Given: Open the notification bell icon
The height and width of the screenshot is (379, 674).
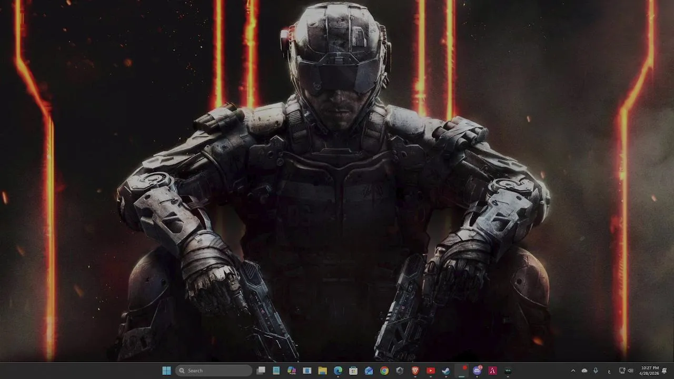Looking at the screenshot, I should [665, 371].
